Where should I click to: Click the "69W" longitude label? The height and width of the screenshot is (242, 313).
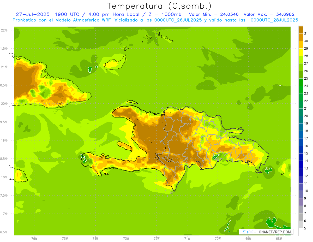point(248,239)
